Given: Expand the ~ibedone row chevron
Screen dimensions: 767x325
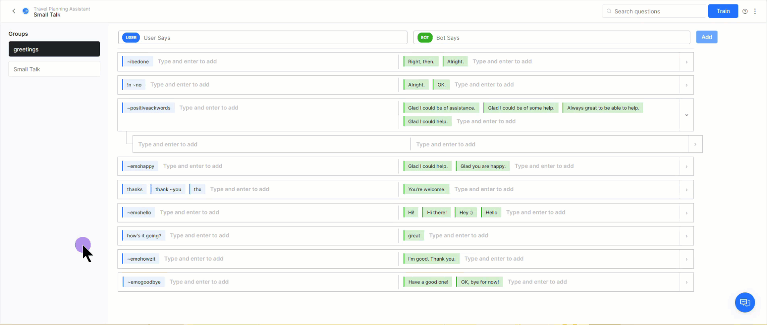Looking at the screenshot, I should [x=687, y=62].
